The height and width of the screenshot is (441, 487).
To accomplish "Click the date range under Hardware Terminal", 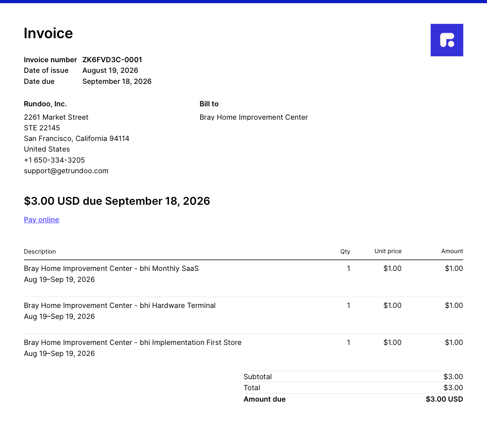I will click(59, 317).
